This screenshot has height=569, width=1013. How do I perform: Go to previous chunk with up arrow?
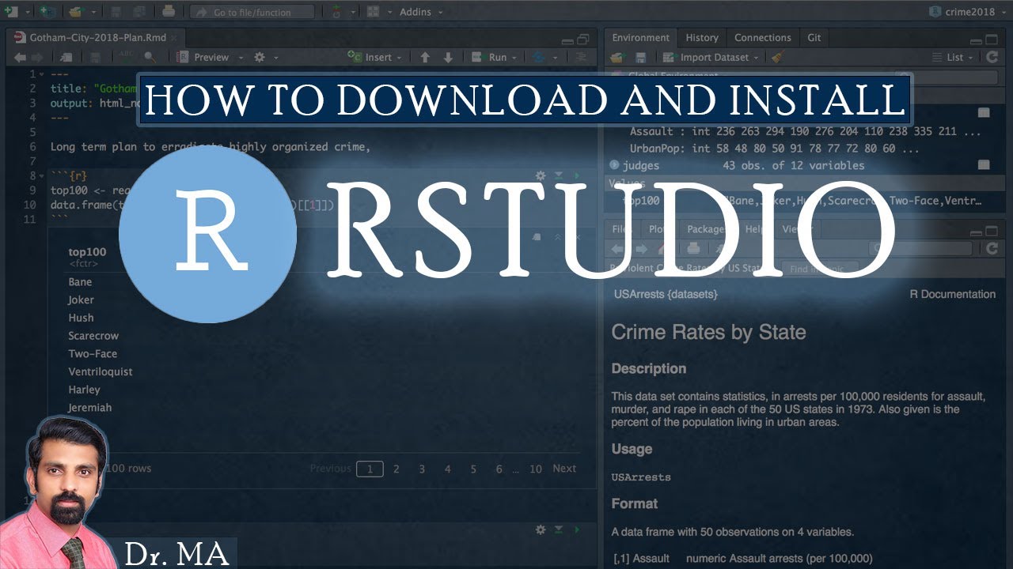pos(425,57)
